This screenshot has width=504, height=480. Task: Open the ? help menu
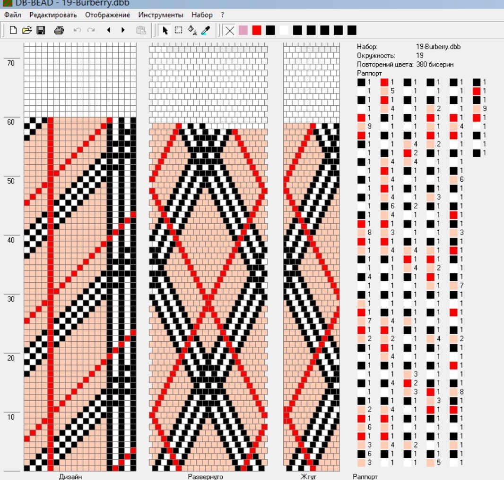223,15
